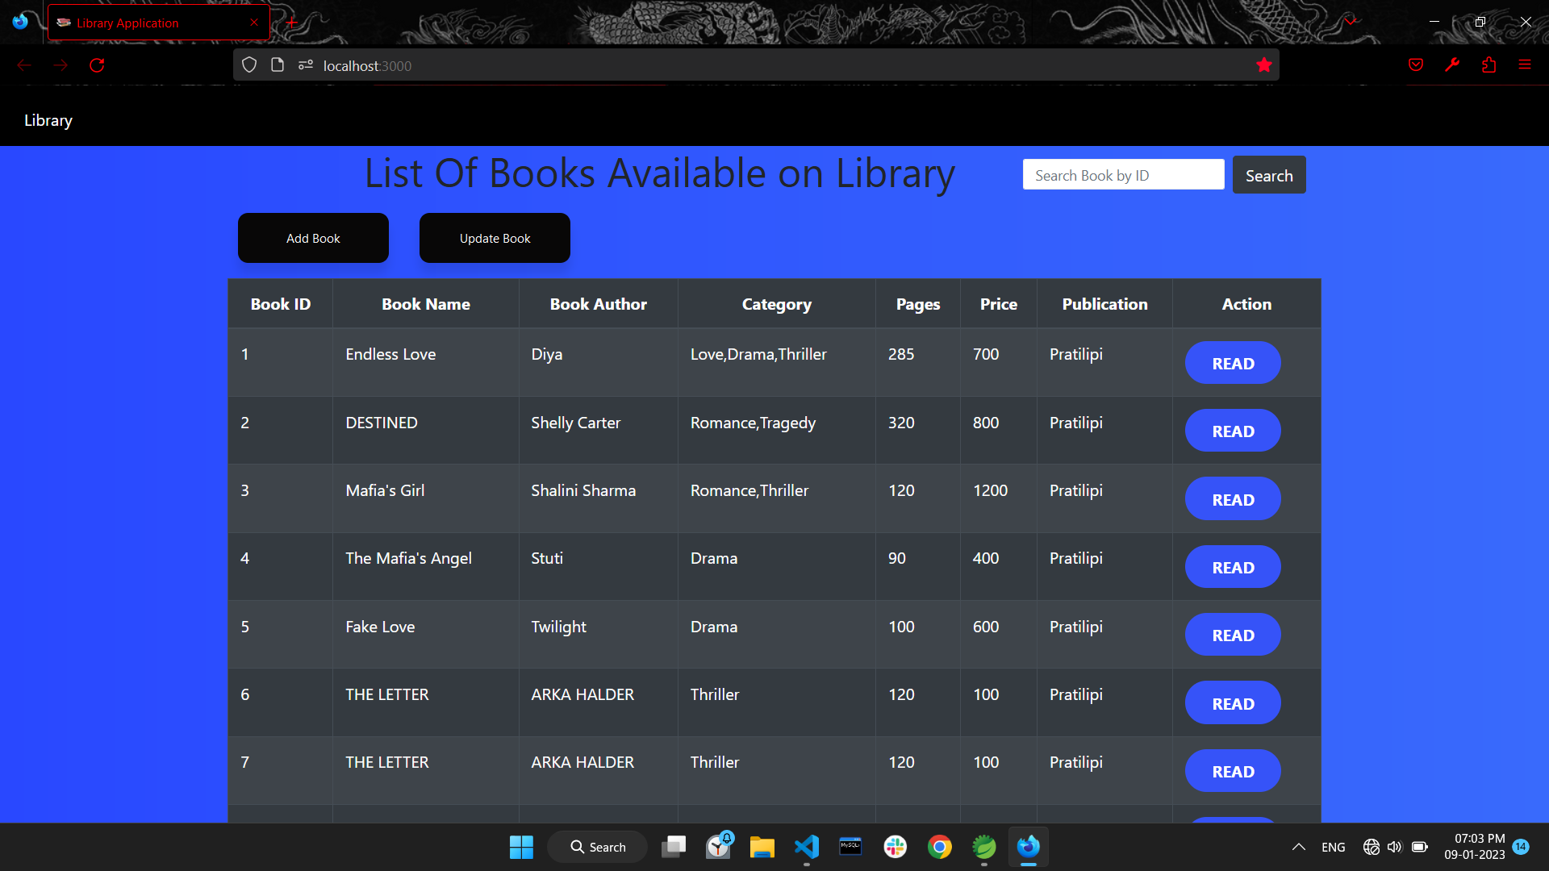Open the wrench developer tools icon

click(x=1452, y=65)
